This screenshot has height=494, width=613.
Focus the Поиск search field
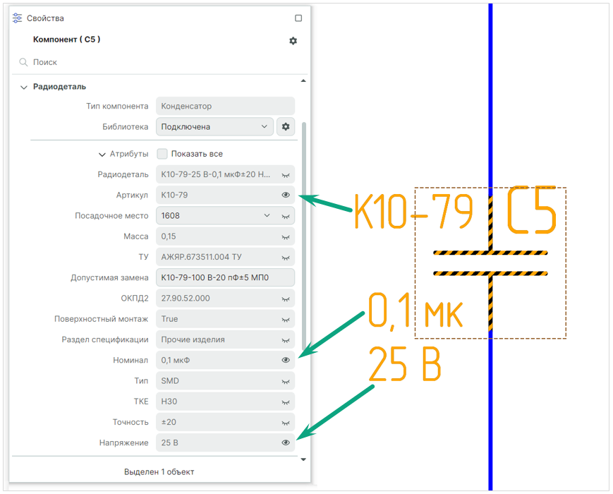click(x=159, y=62)
